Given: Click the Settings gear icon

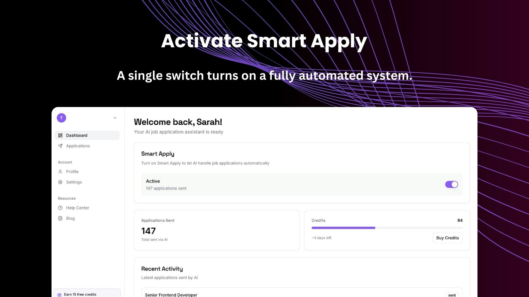Looking at the screenshot, I should 60,182.
